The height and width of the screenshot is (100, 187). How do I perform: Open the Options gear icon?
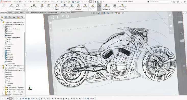[x=101, y=2]
